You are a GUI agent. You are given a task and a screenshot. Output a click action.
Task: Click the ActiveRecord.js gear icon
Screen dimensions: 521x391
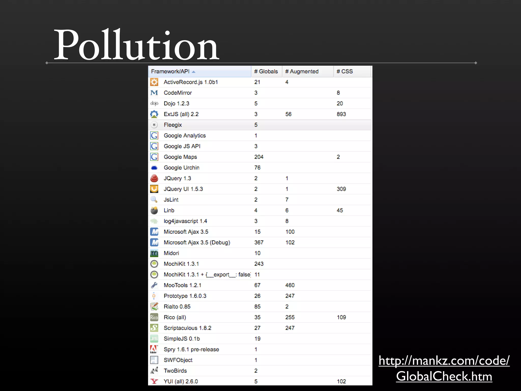pos(154,82)
